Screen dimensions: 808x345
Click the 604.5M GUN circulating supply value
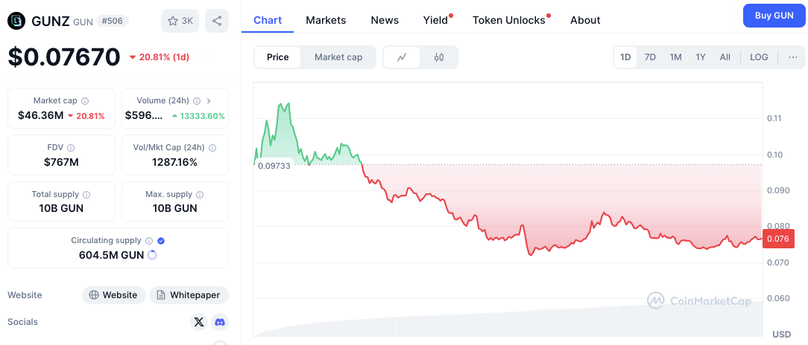[x=111, y=255]
